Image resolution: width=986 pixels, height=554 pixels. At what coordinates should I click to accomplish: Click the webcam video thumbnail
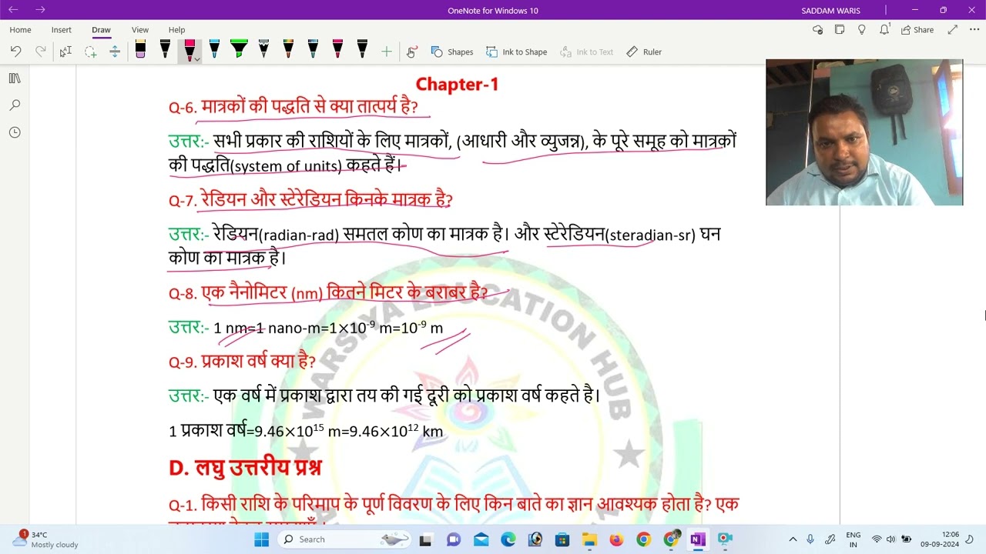pos(864,132)
